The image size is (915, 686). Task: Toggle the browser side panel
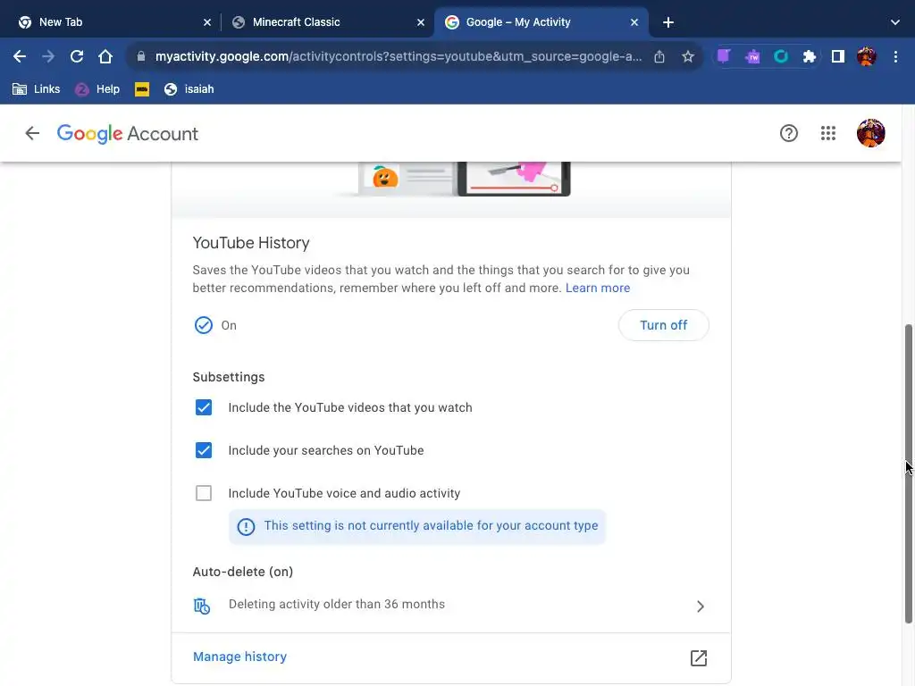838,56
